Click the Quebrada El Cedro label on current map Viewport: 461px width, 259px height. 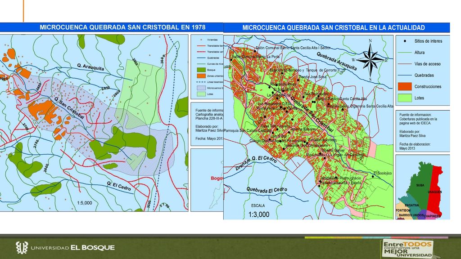click(x=267, y=190)
